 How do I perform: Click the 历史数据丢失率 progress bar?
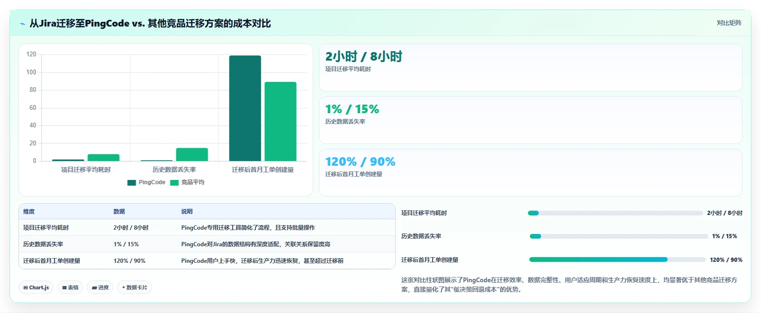tap(619, 236)
